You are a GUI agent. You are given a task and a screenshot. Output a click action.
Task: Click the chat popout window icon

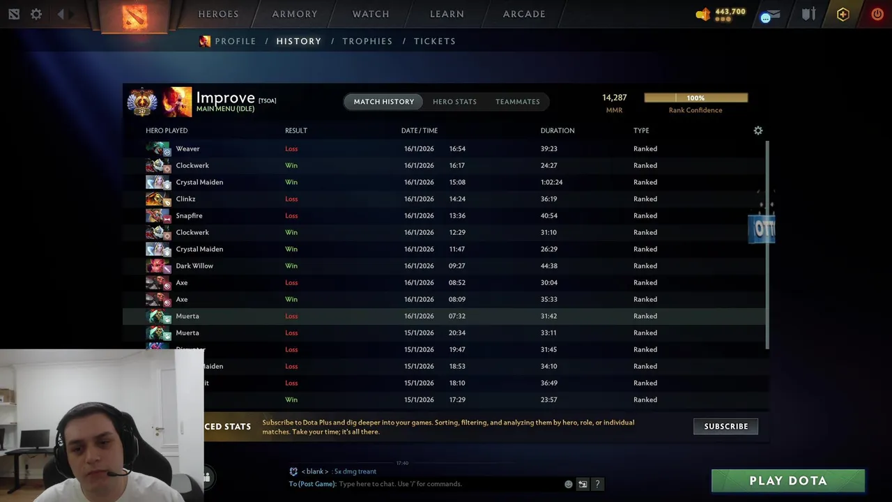pyautogui.click(x=583, y=484)
